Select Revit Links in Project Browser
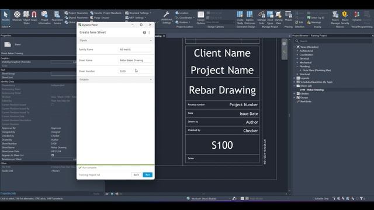The height and width of the screenshot is (210, 374). click(x=306, y=101)
